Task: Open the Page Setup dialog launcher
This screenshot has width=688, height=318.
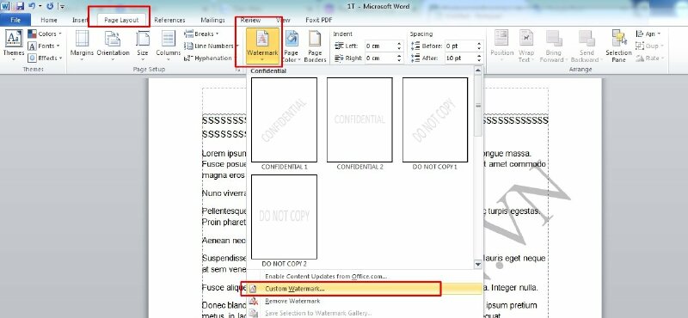Action: [238, 70]
